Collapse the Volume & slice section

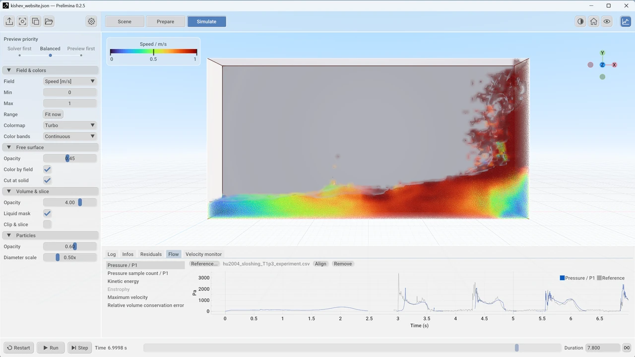51,191
